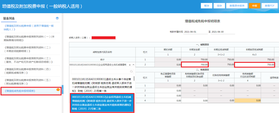The height and width of the screenshot is (113, 279).
Task: Click the search magnifier in dropdown filter
Action: point(131,71)
